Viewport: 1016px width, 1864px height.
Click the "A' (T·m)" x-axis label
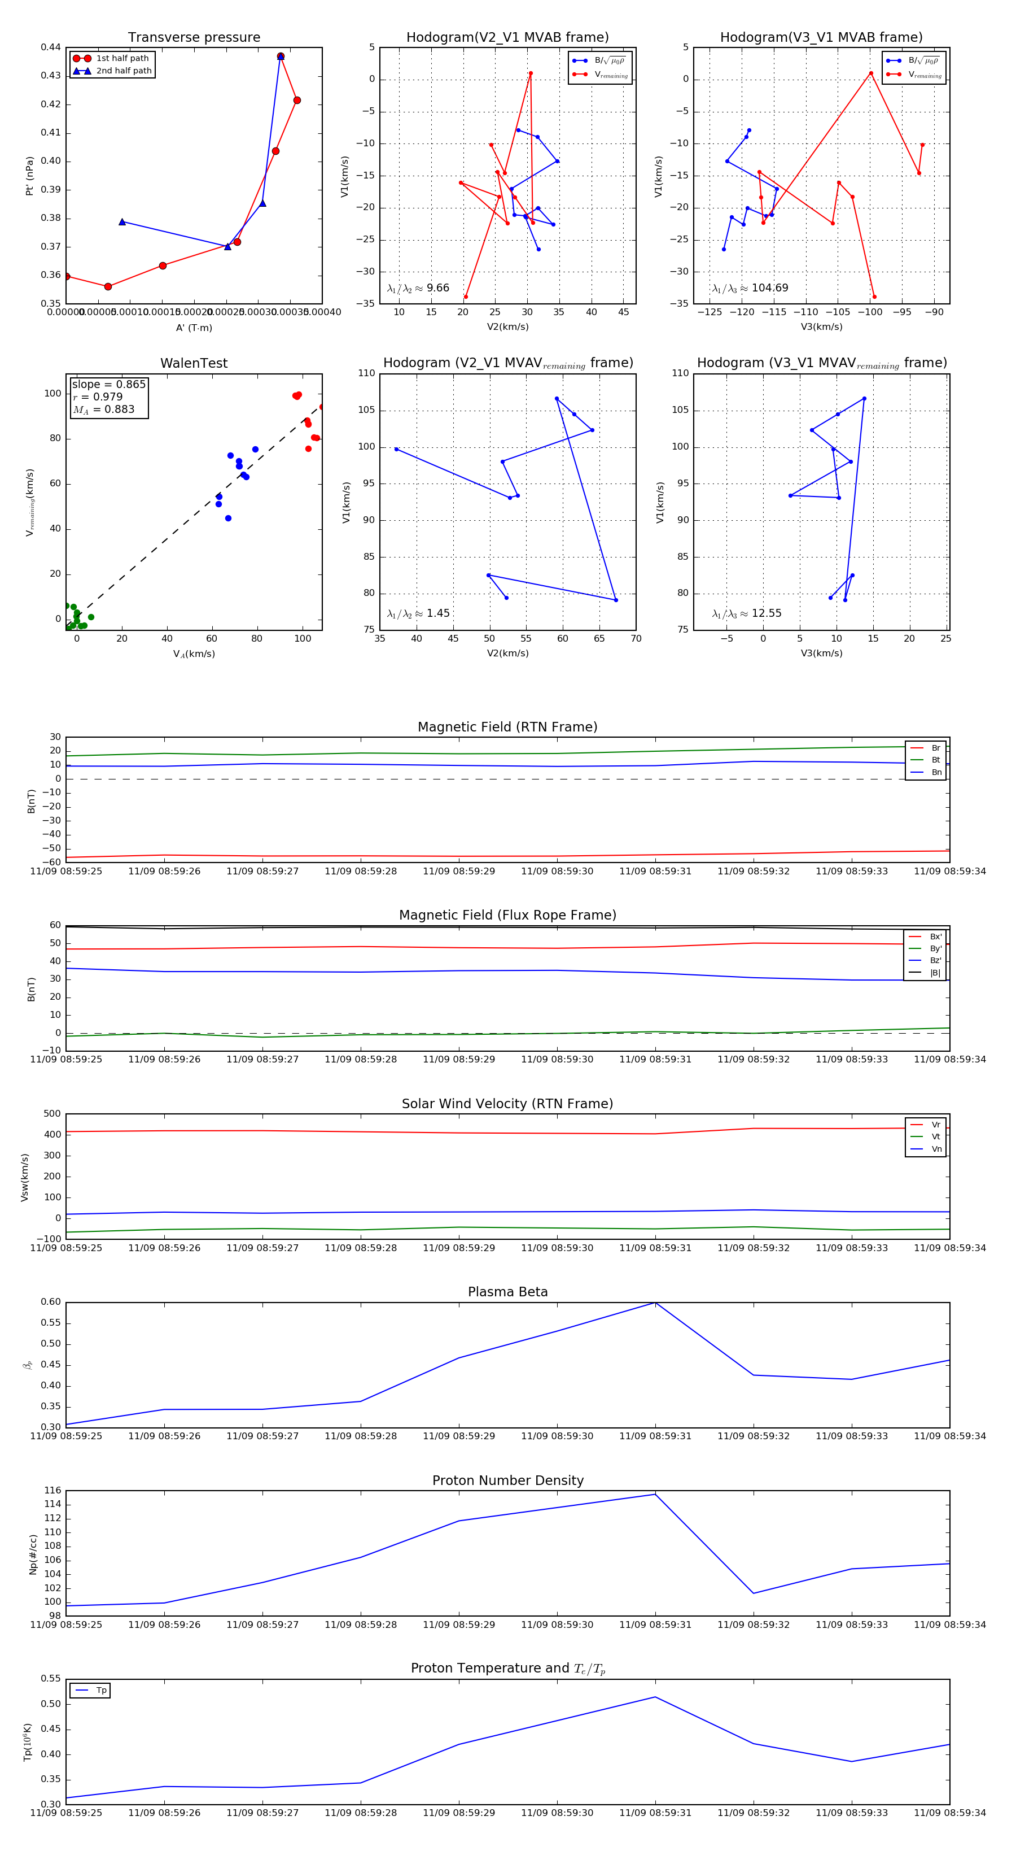tap(194, 328)
